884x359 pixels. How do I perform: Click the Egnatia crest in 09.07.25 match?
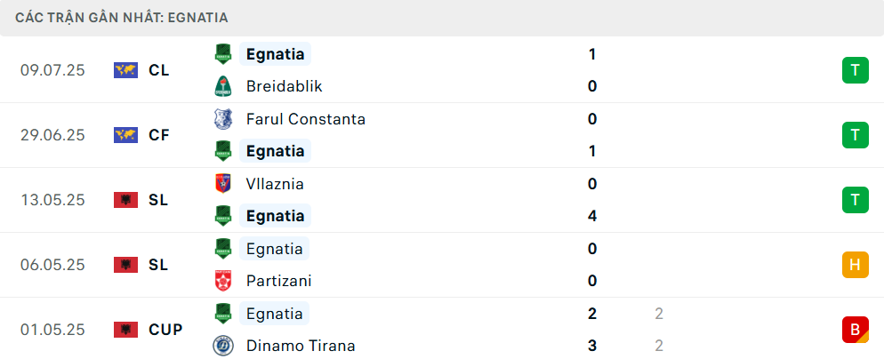(x=223, y=54)
